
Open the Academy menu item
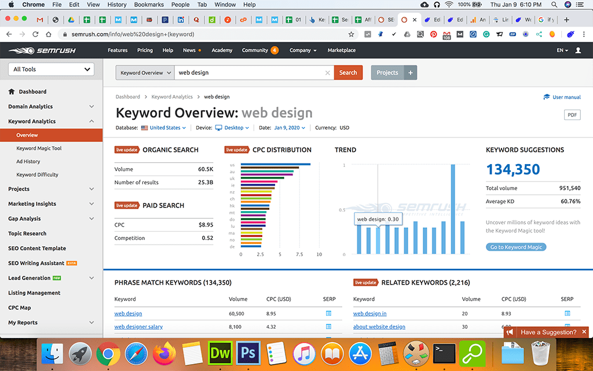coord(222,50)
